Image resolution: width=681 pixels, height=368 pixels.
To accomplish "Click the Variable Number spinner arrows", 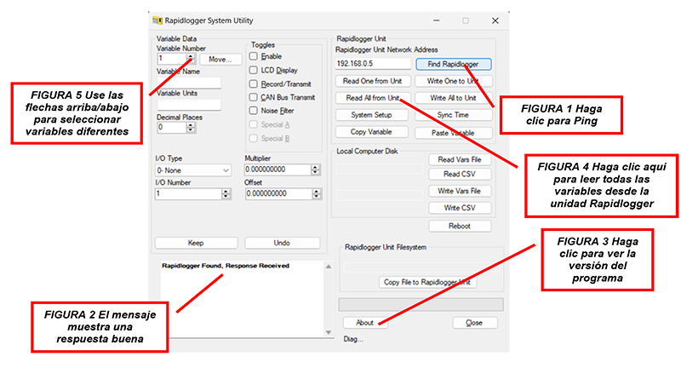I will (191, 58).
